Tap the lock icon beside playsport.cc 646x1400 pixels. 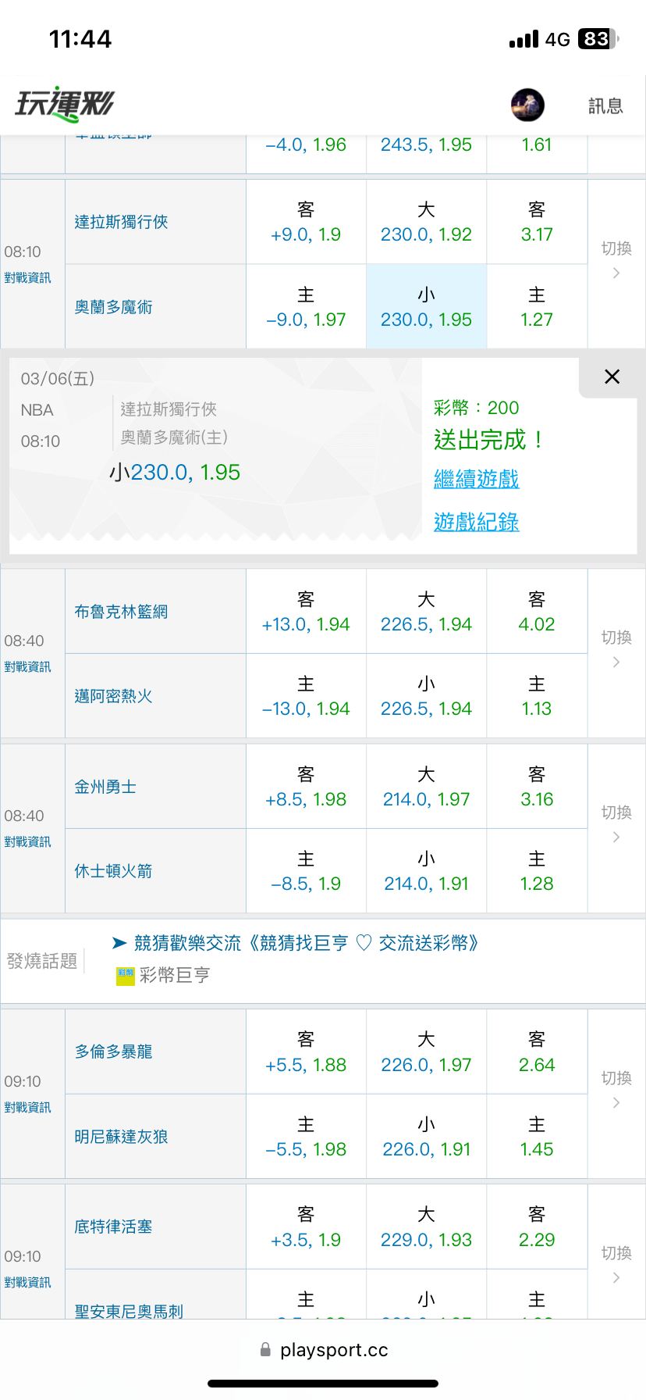265,1349
